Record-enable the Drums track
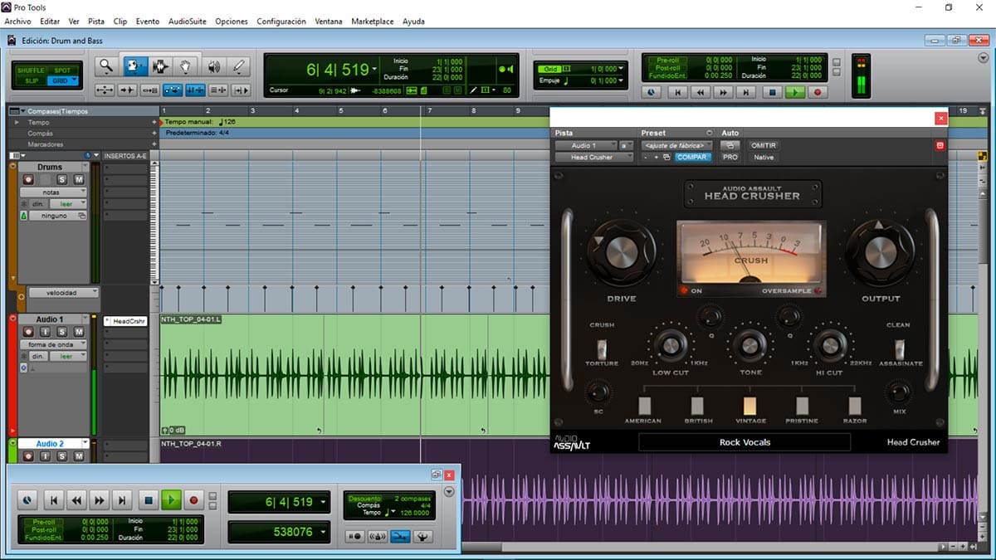This screenshot has width=996, height=560. click(27, 179)
